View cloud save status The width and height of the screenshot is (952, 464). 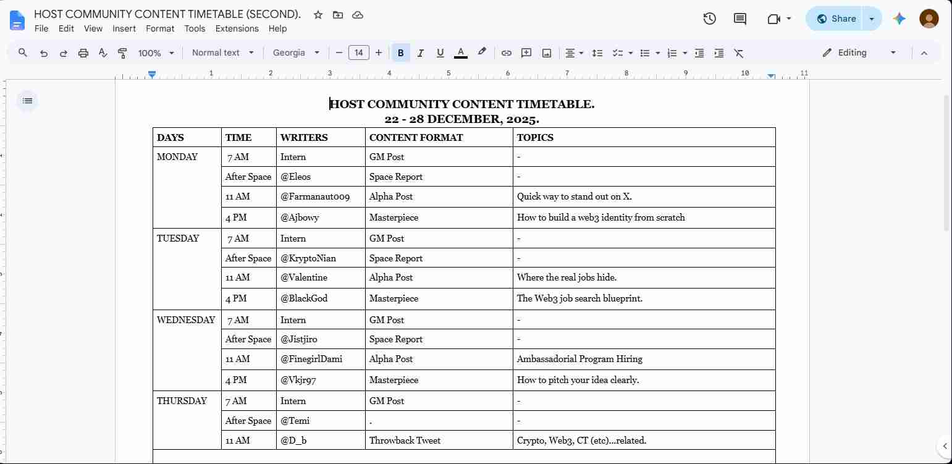pos(358,15)
